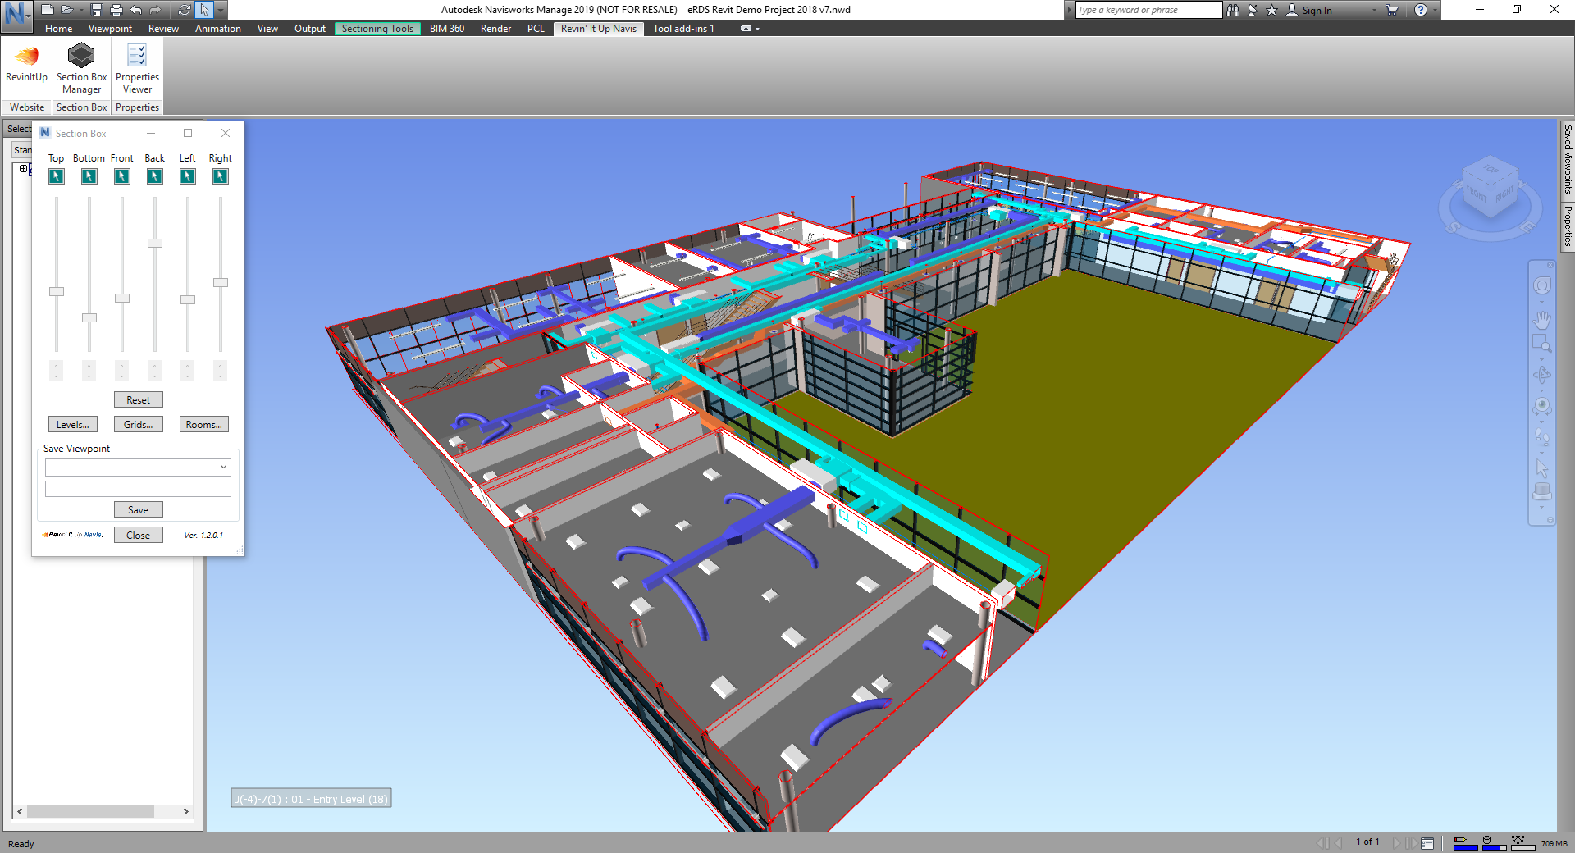
Task: Print the current view
Action: tap(116, 10)
